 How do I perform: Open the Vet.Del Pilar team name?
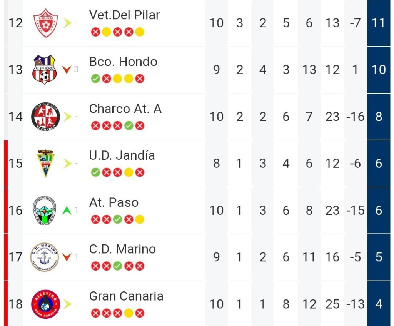(x=124, y=15)
